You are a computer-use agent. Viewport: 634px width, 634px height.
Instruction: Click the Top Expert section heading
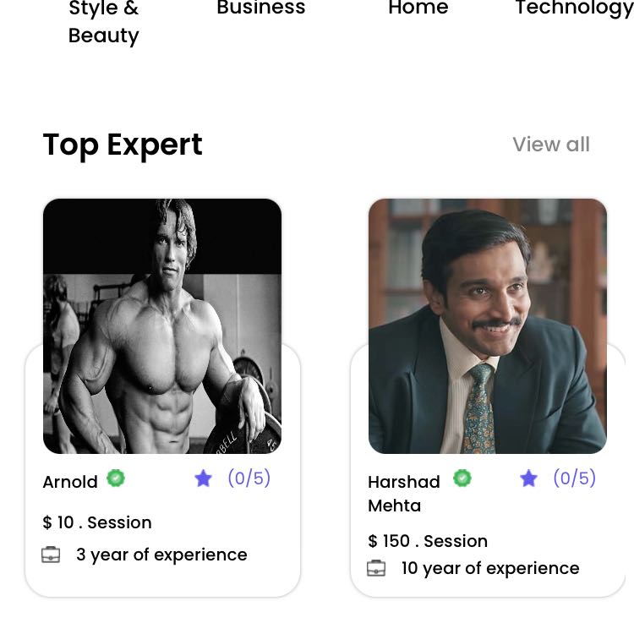pos(123,145)
